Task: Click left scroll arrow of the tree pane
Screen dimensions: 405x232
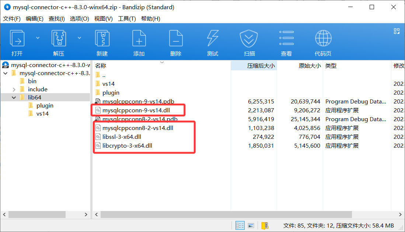Action: coord(4,214)
